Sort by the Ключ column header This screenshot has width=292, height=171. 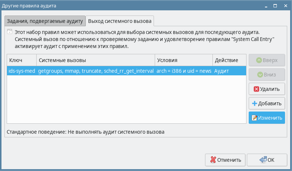coord(21,60)
